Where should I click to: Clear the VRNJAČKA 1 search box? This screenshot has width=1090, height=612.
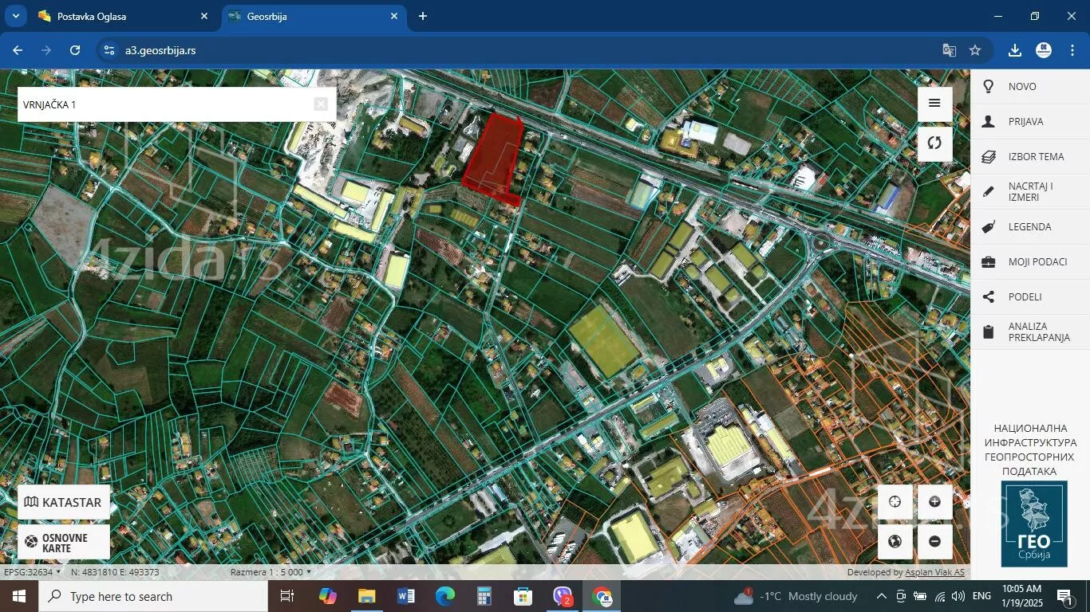[x=320, y=104]
